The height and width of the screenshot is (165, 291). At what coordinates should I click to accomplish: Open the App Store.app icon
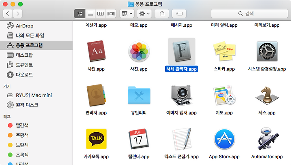[224, 139]
